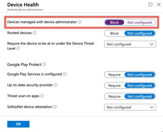Select Block for Rooted devices

pos(115,33)
